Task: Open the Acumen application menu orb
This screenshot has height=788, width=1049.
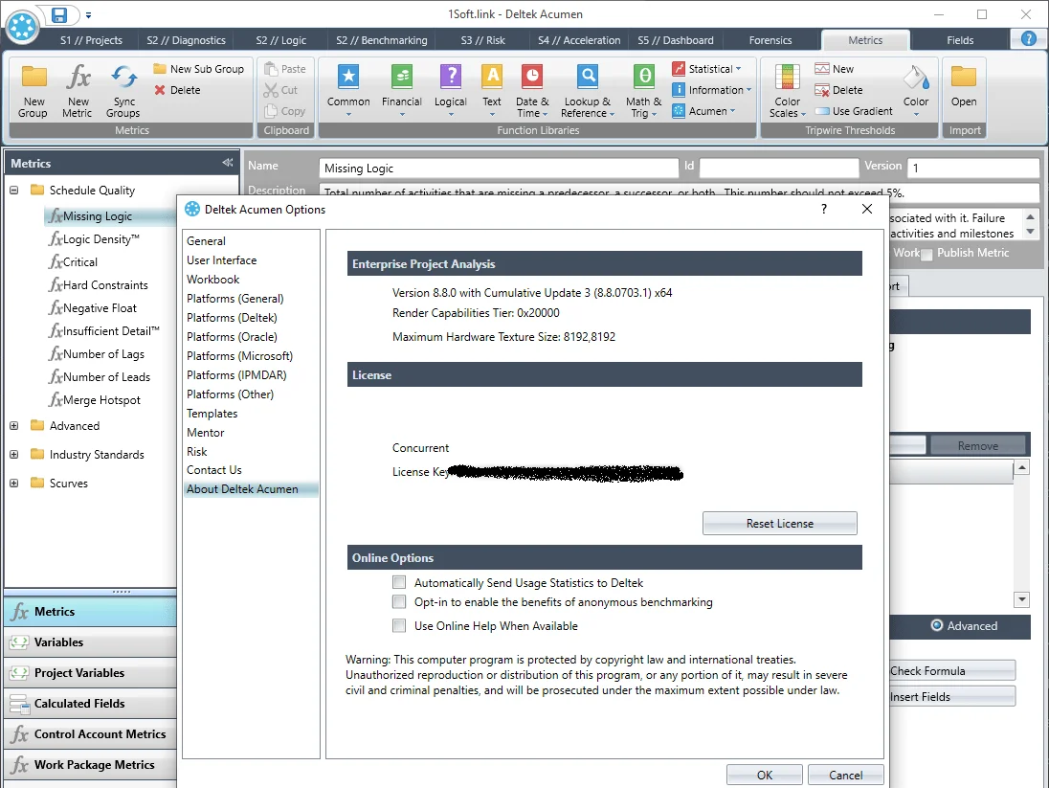Action: 22,27
